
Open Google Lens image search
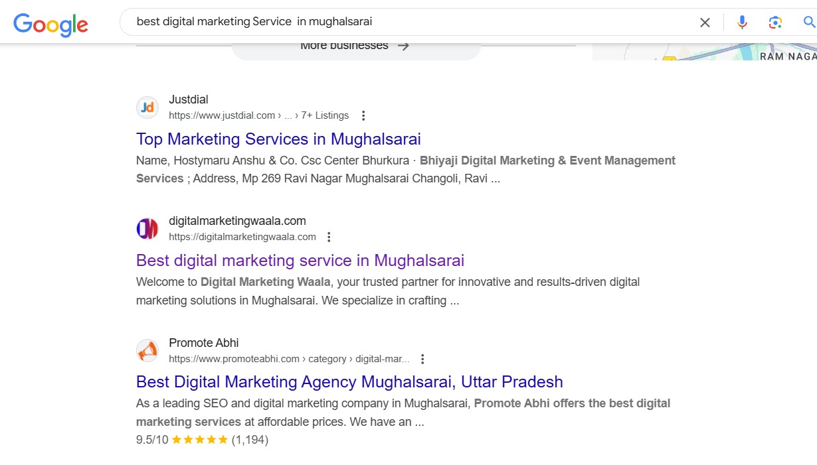pos(775,23)
